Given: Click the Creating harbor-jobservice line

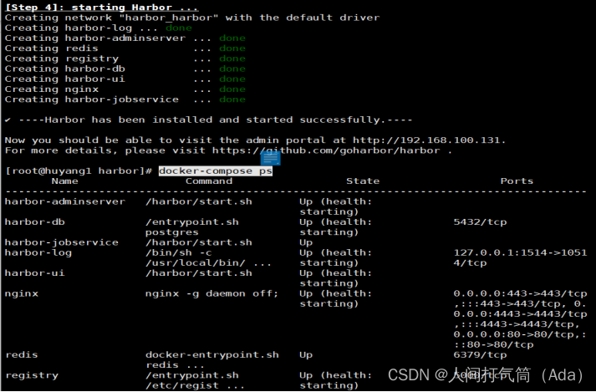Looking at the screenshot, I should [125, 99].
